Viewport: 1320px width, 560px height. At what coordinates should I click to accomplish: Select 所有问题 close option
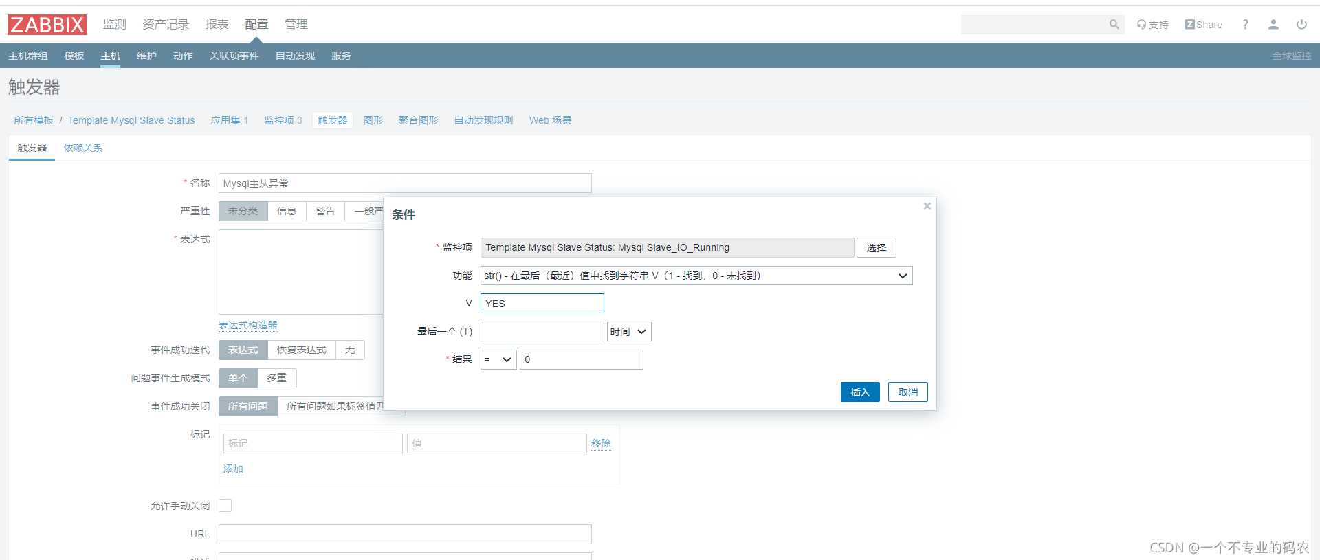(247, 406)
